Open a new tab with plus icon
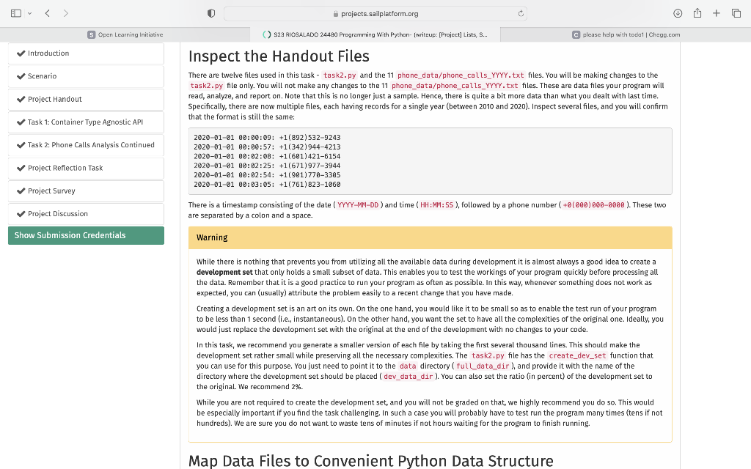The height and width of the screenshot is (469, 751). click(x=716, y=13)
